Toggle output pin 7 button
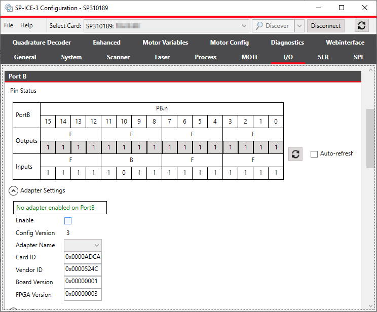The height and width of the screenshot is (312, 377). (170, 147)
